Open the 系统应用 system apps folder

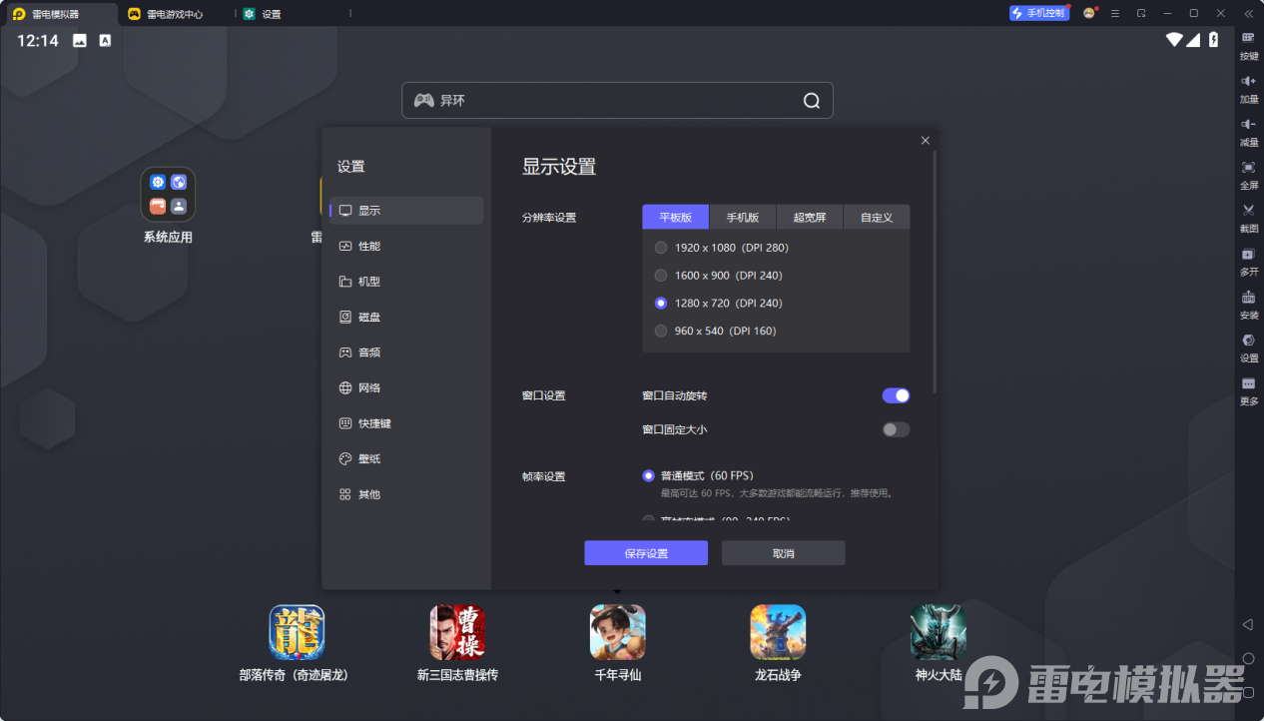click(168, 195)
